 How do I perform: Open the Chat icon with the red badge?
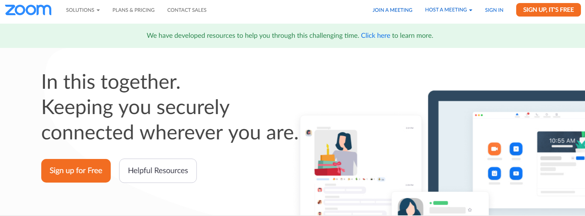[x=527, y=114]
